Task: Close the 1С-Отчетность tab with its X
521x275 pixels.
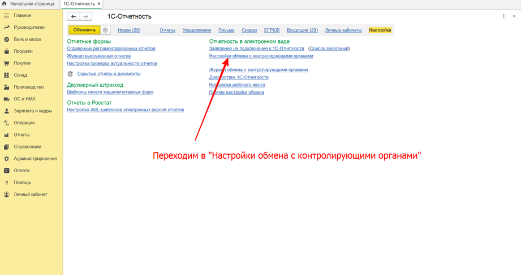Action: click(x=99, y=3)
